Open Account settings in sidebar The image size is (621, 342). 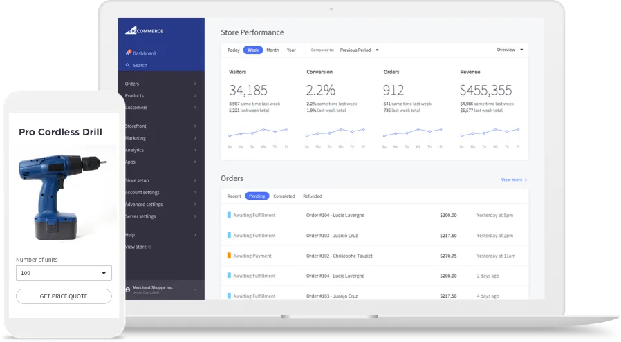click(x=142, y=192)
